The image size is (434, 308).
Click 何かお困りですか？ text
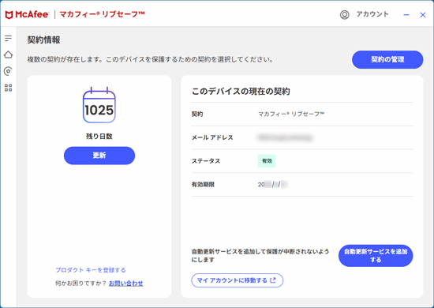80,283
